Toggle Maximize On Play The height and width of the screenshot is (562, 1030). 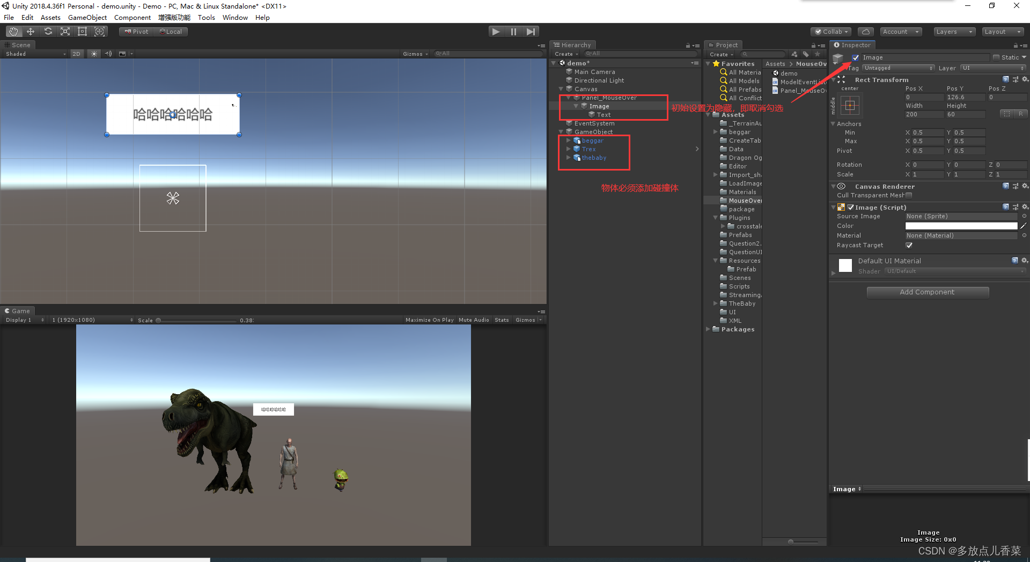point(429,320)
